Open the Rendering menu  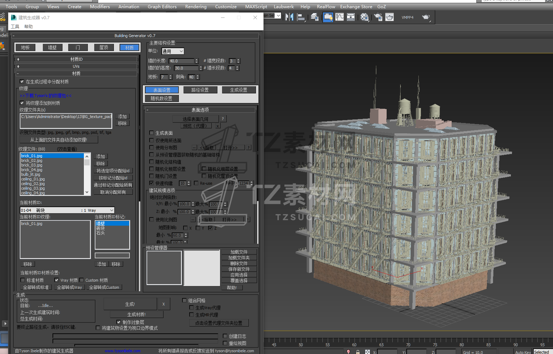pyautogui.click(x=196, y=6)
